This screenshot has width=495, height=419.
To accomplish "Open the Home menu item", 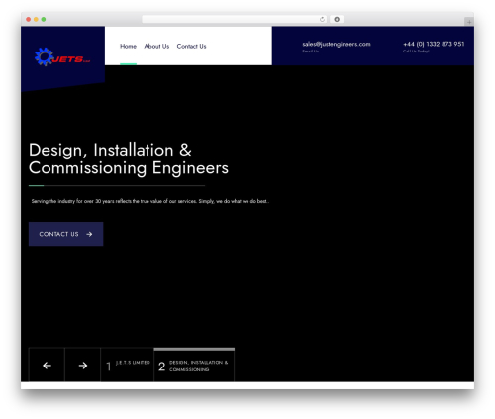I will point(128,47).
